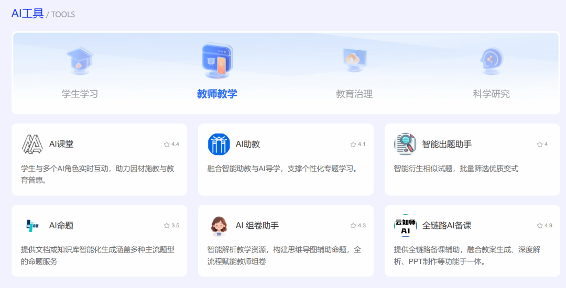This screenshot has width=566, height=288.
Task: Switch to the 科学研究 tab
Action: pos(491,94)
